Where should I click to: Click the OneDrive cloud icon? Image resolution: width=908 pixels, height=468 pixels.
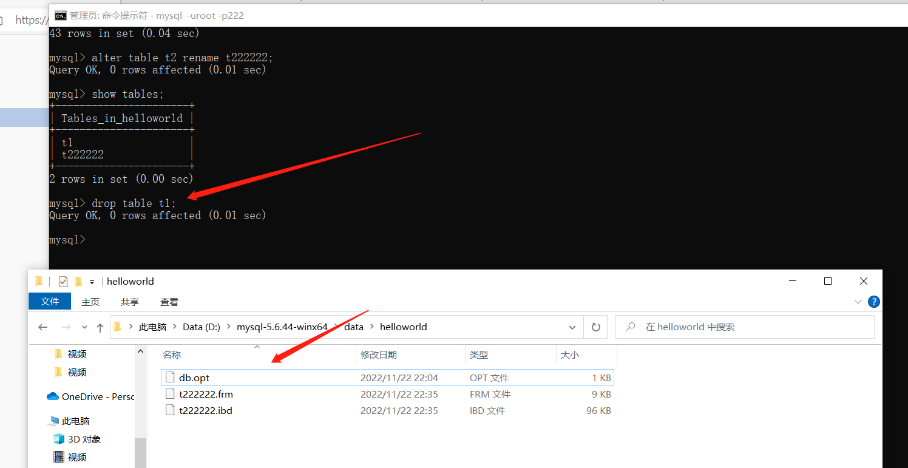(52, 396)
